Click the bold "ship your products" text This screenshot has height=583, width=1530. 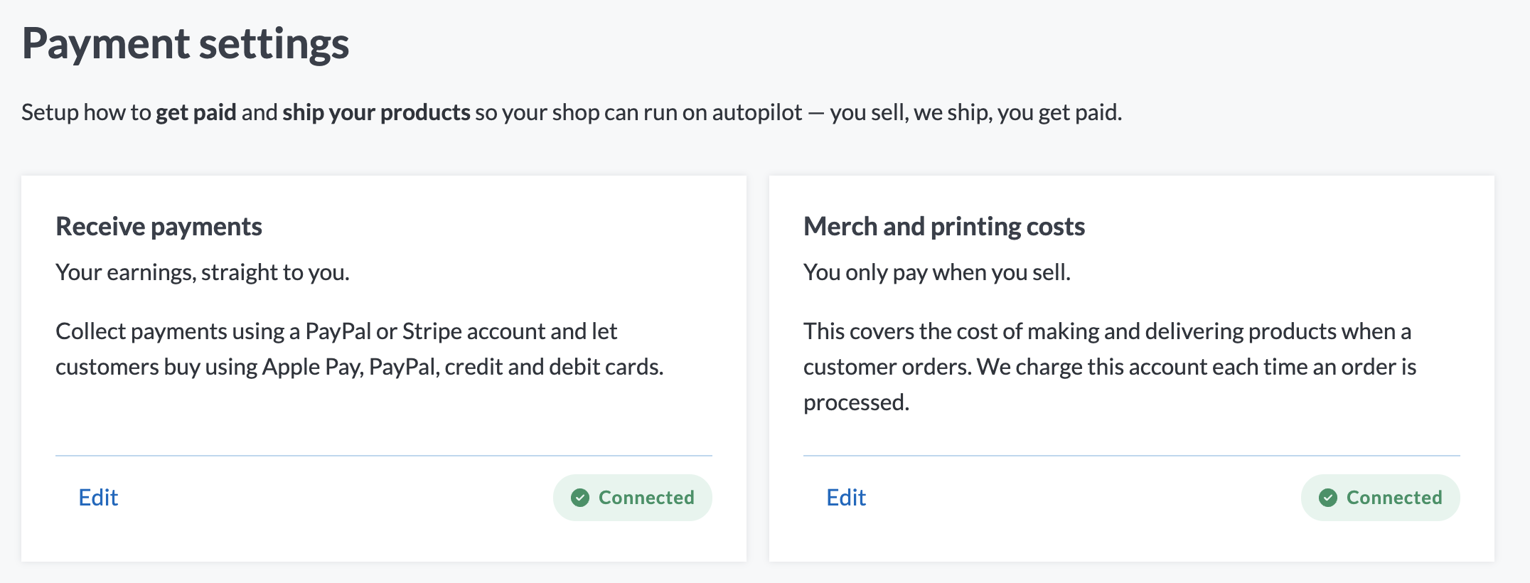pyautogui.click(x=376, y=112)
